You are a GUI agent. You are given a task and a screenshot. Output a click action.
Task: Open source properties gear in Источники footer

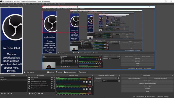point(35,93)
